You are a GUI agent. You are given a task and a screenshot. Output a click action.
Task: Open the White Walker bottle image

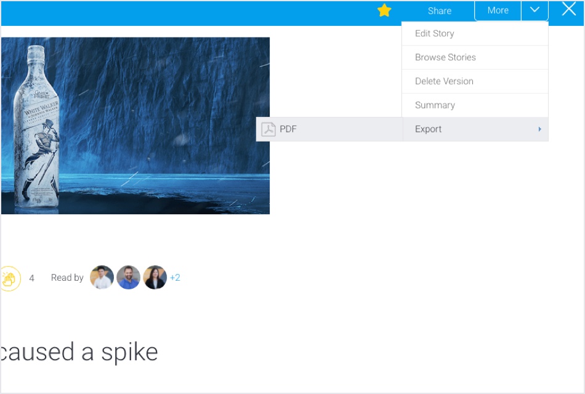point(135,126)
